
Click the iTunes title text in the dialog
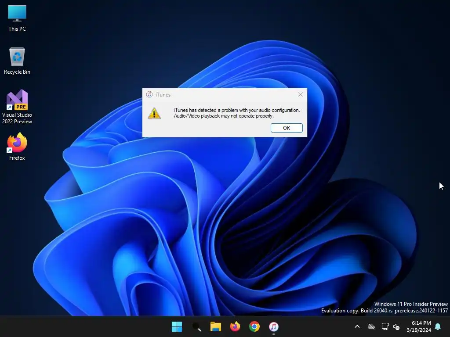point(163,95)
